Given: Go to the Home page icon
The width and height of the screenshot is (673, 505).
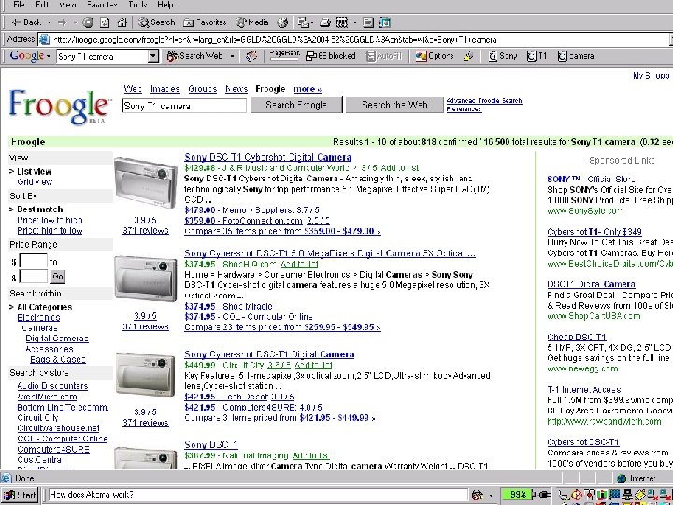Looking at the screenshot, I should (122, 22).
